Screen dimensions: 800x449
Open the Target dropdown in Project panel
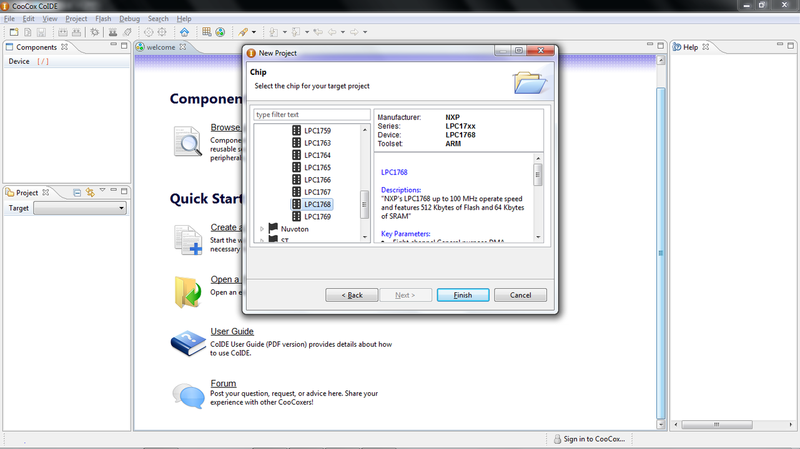click(80, 208)
